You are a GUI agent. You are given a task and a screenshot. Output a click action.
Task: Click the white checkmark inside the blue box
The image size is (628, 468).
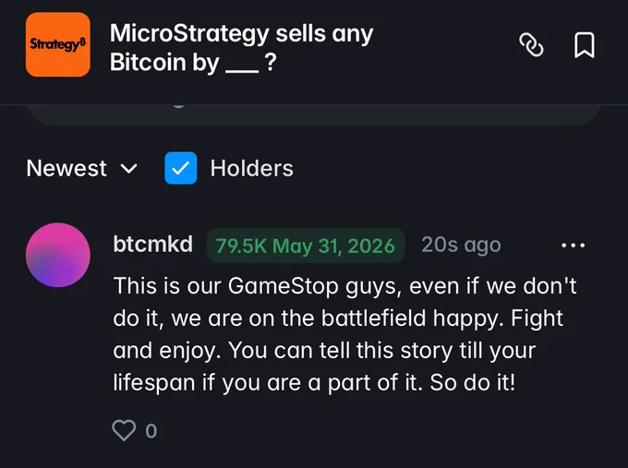point(181,168)
